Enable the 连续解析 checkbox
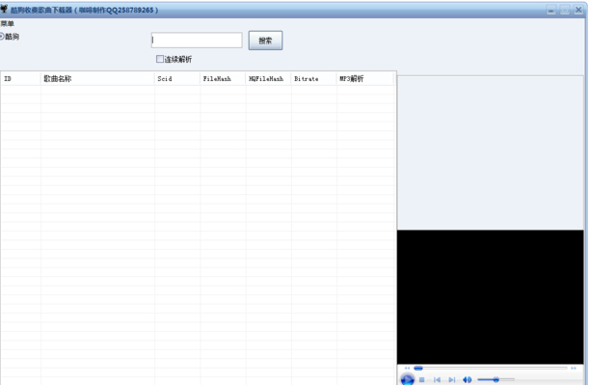The width and height of the screenshot is (590, 385). [x=160, y=59]
